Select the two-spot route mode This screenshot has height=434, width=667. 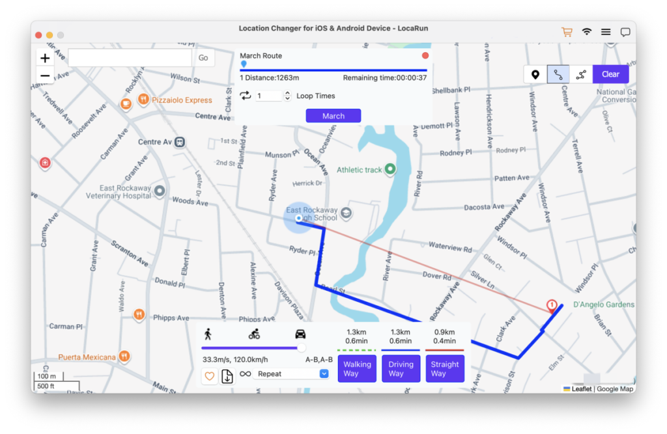click(x=558, y=74)
